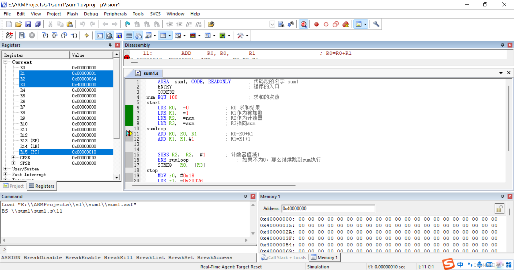Toggle the Symbols Window toolbar button
The height and width of the screenshot is (270, 514).
[x=119, y=35]
